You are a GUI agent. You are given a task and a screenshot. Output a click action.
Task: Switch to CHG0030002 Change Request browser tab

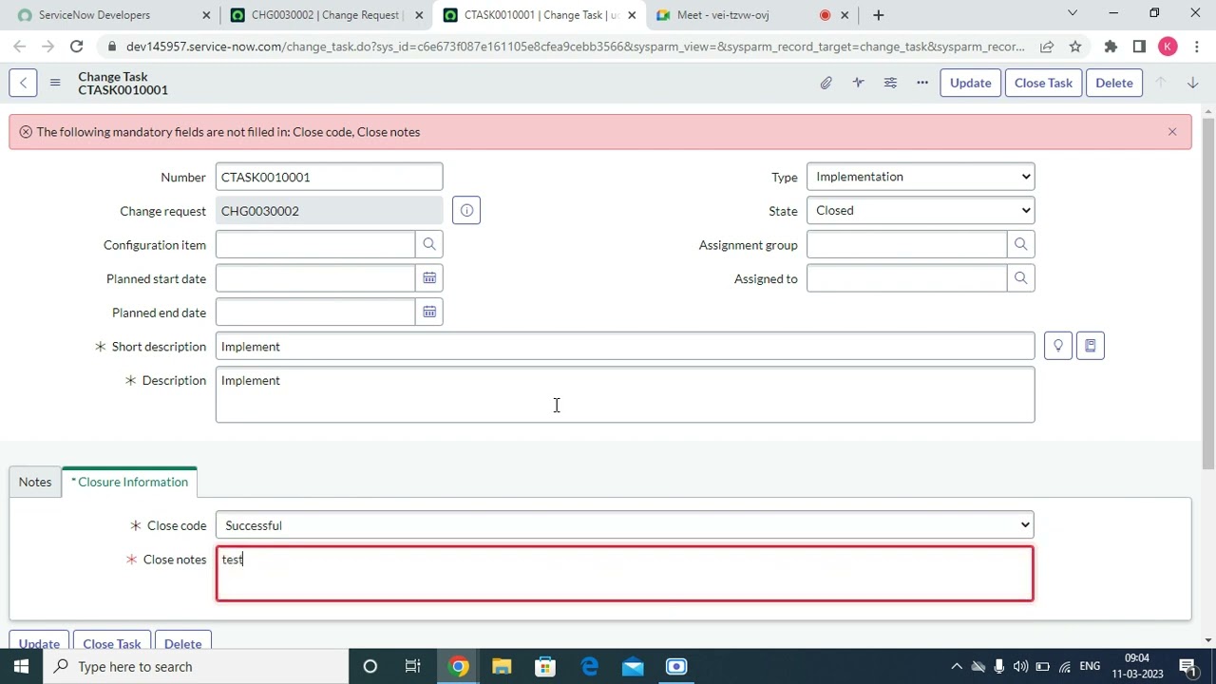[x=325, y=15]
